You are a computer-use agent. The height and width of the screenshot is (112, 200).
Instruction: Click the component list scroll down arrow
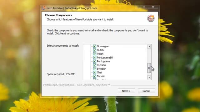click(149, 77)
